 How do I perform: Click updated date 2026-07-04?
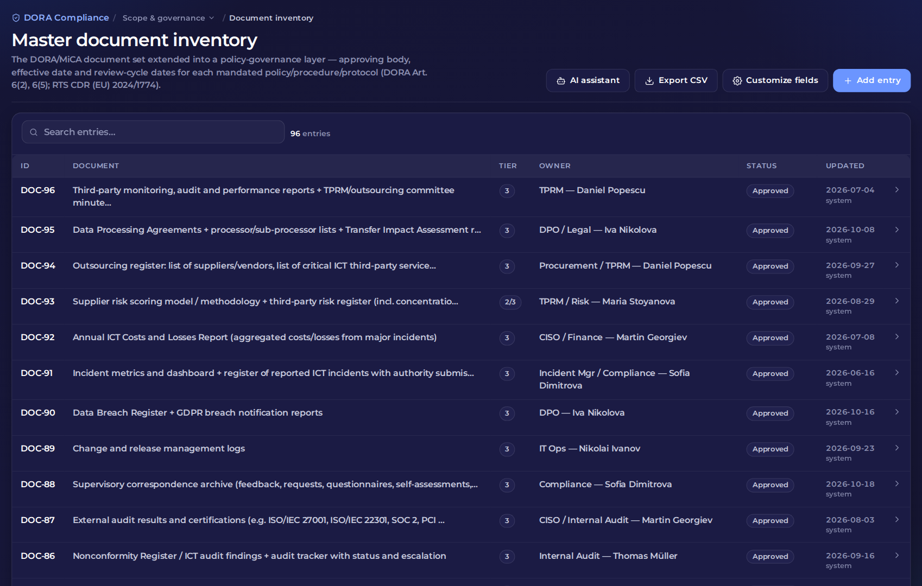click(x=850, y=190)
